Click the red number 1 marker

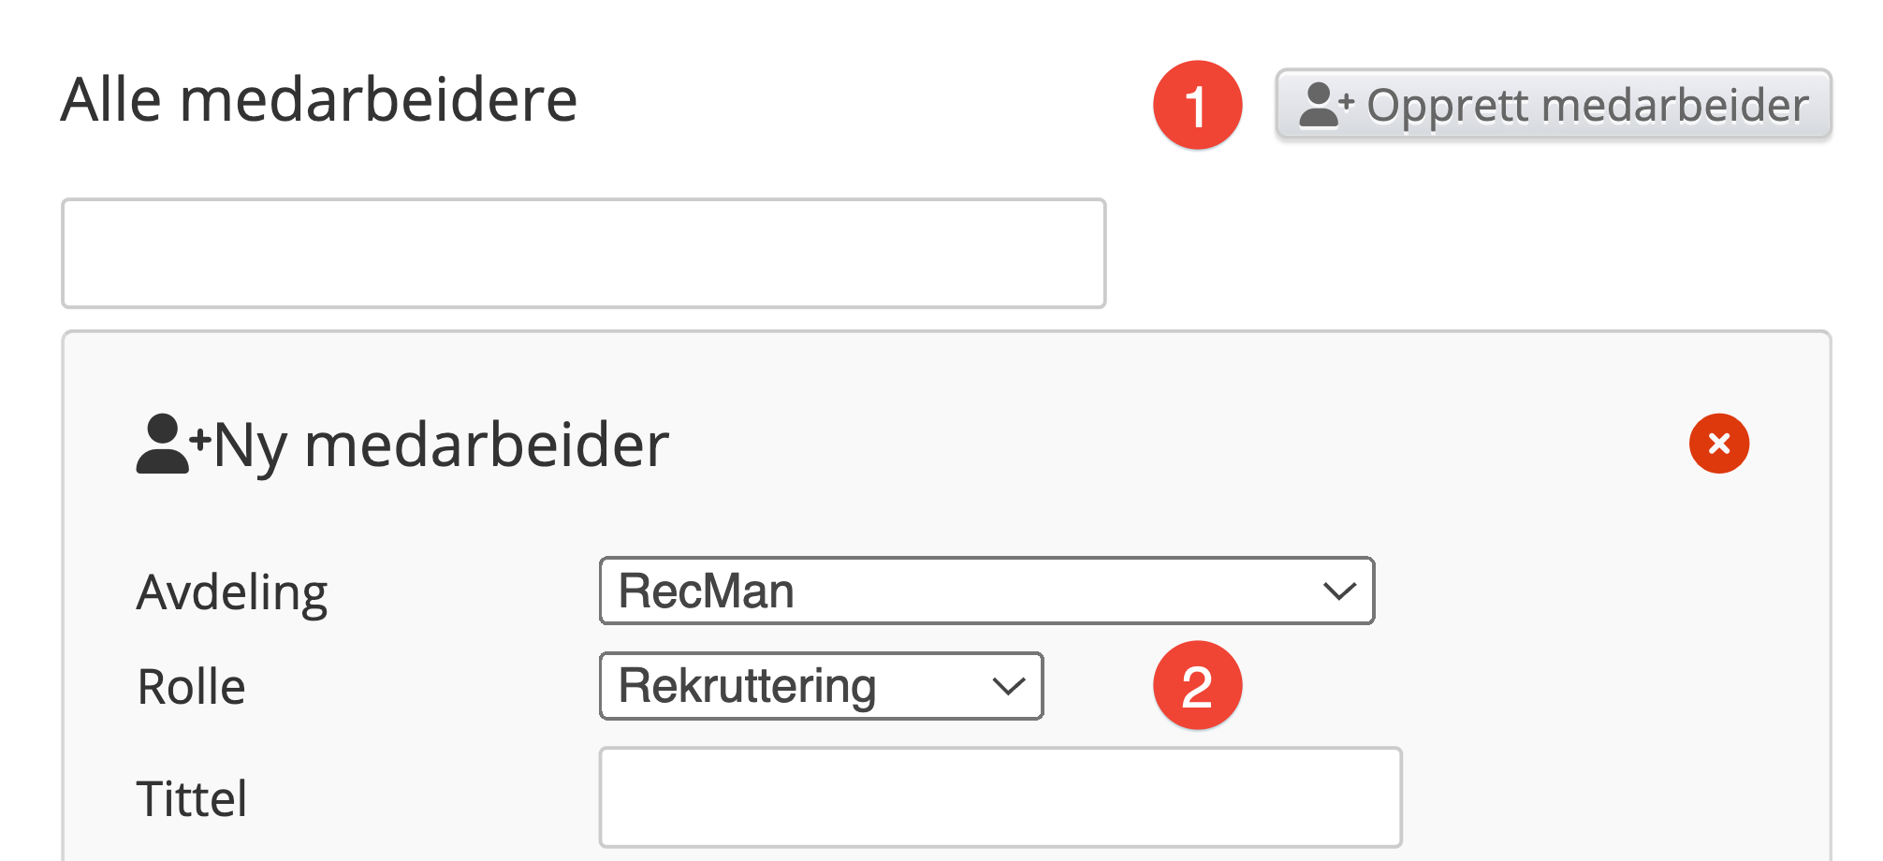coord(1197,105)
